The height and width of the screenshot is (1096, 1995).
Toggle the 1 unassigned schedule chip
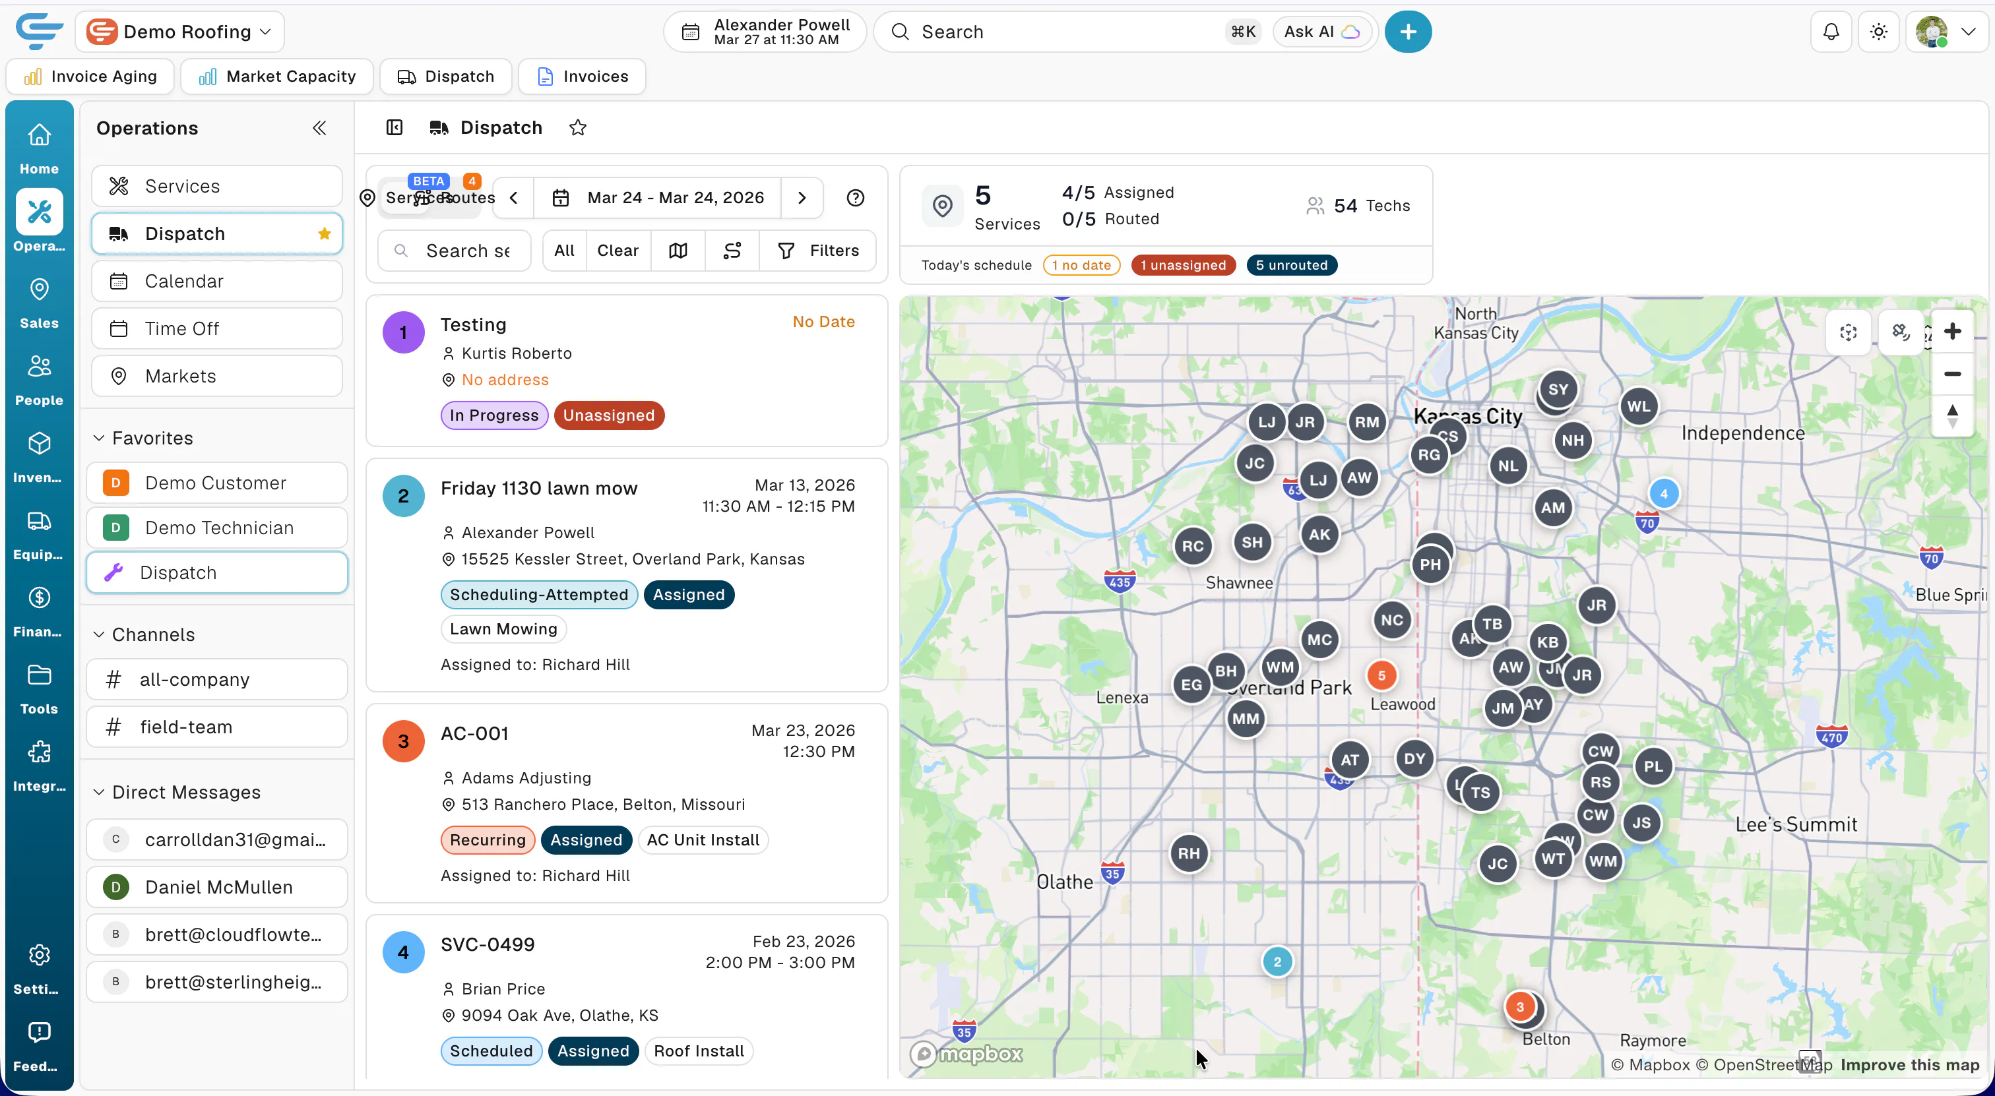(1183, 266)
